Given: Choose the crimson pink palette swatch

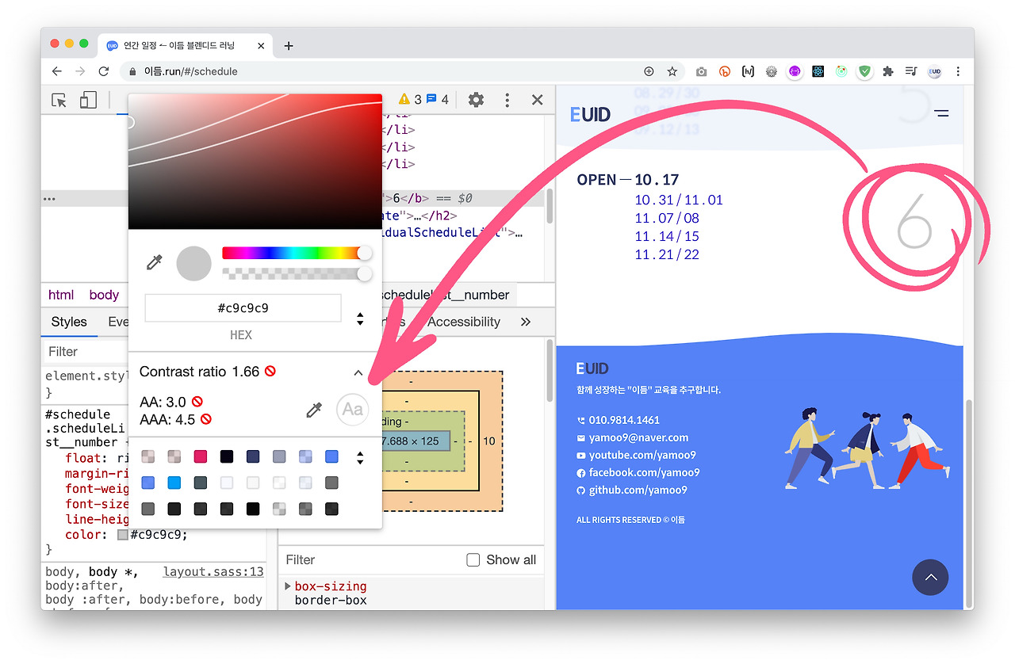Looking at the screenshot, I should [201, 456].
